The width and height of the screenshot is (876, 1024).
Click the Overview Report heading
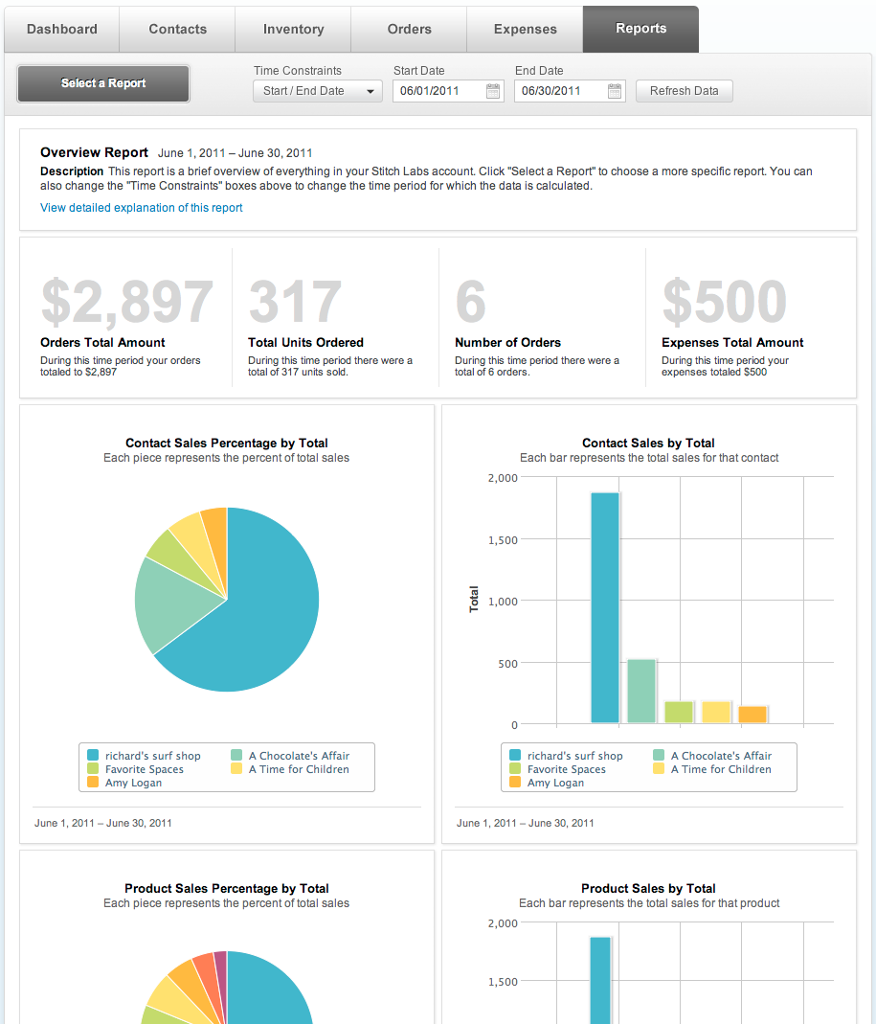pos(94,152)
